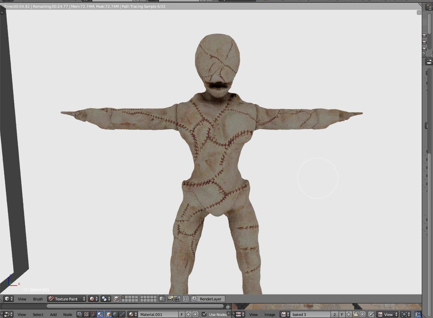Toggle the fake user F button for Material.001
Screen dimensions: 433x318
coord(182,314)
